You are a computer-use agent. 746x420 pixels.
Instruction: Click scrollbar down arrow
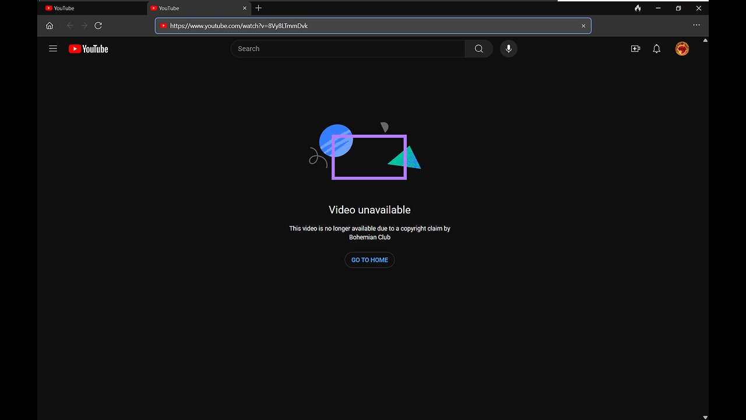click(x=705, y=417)
